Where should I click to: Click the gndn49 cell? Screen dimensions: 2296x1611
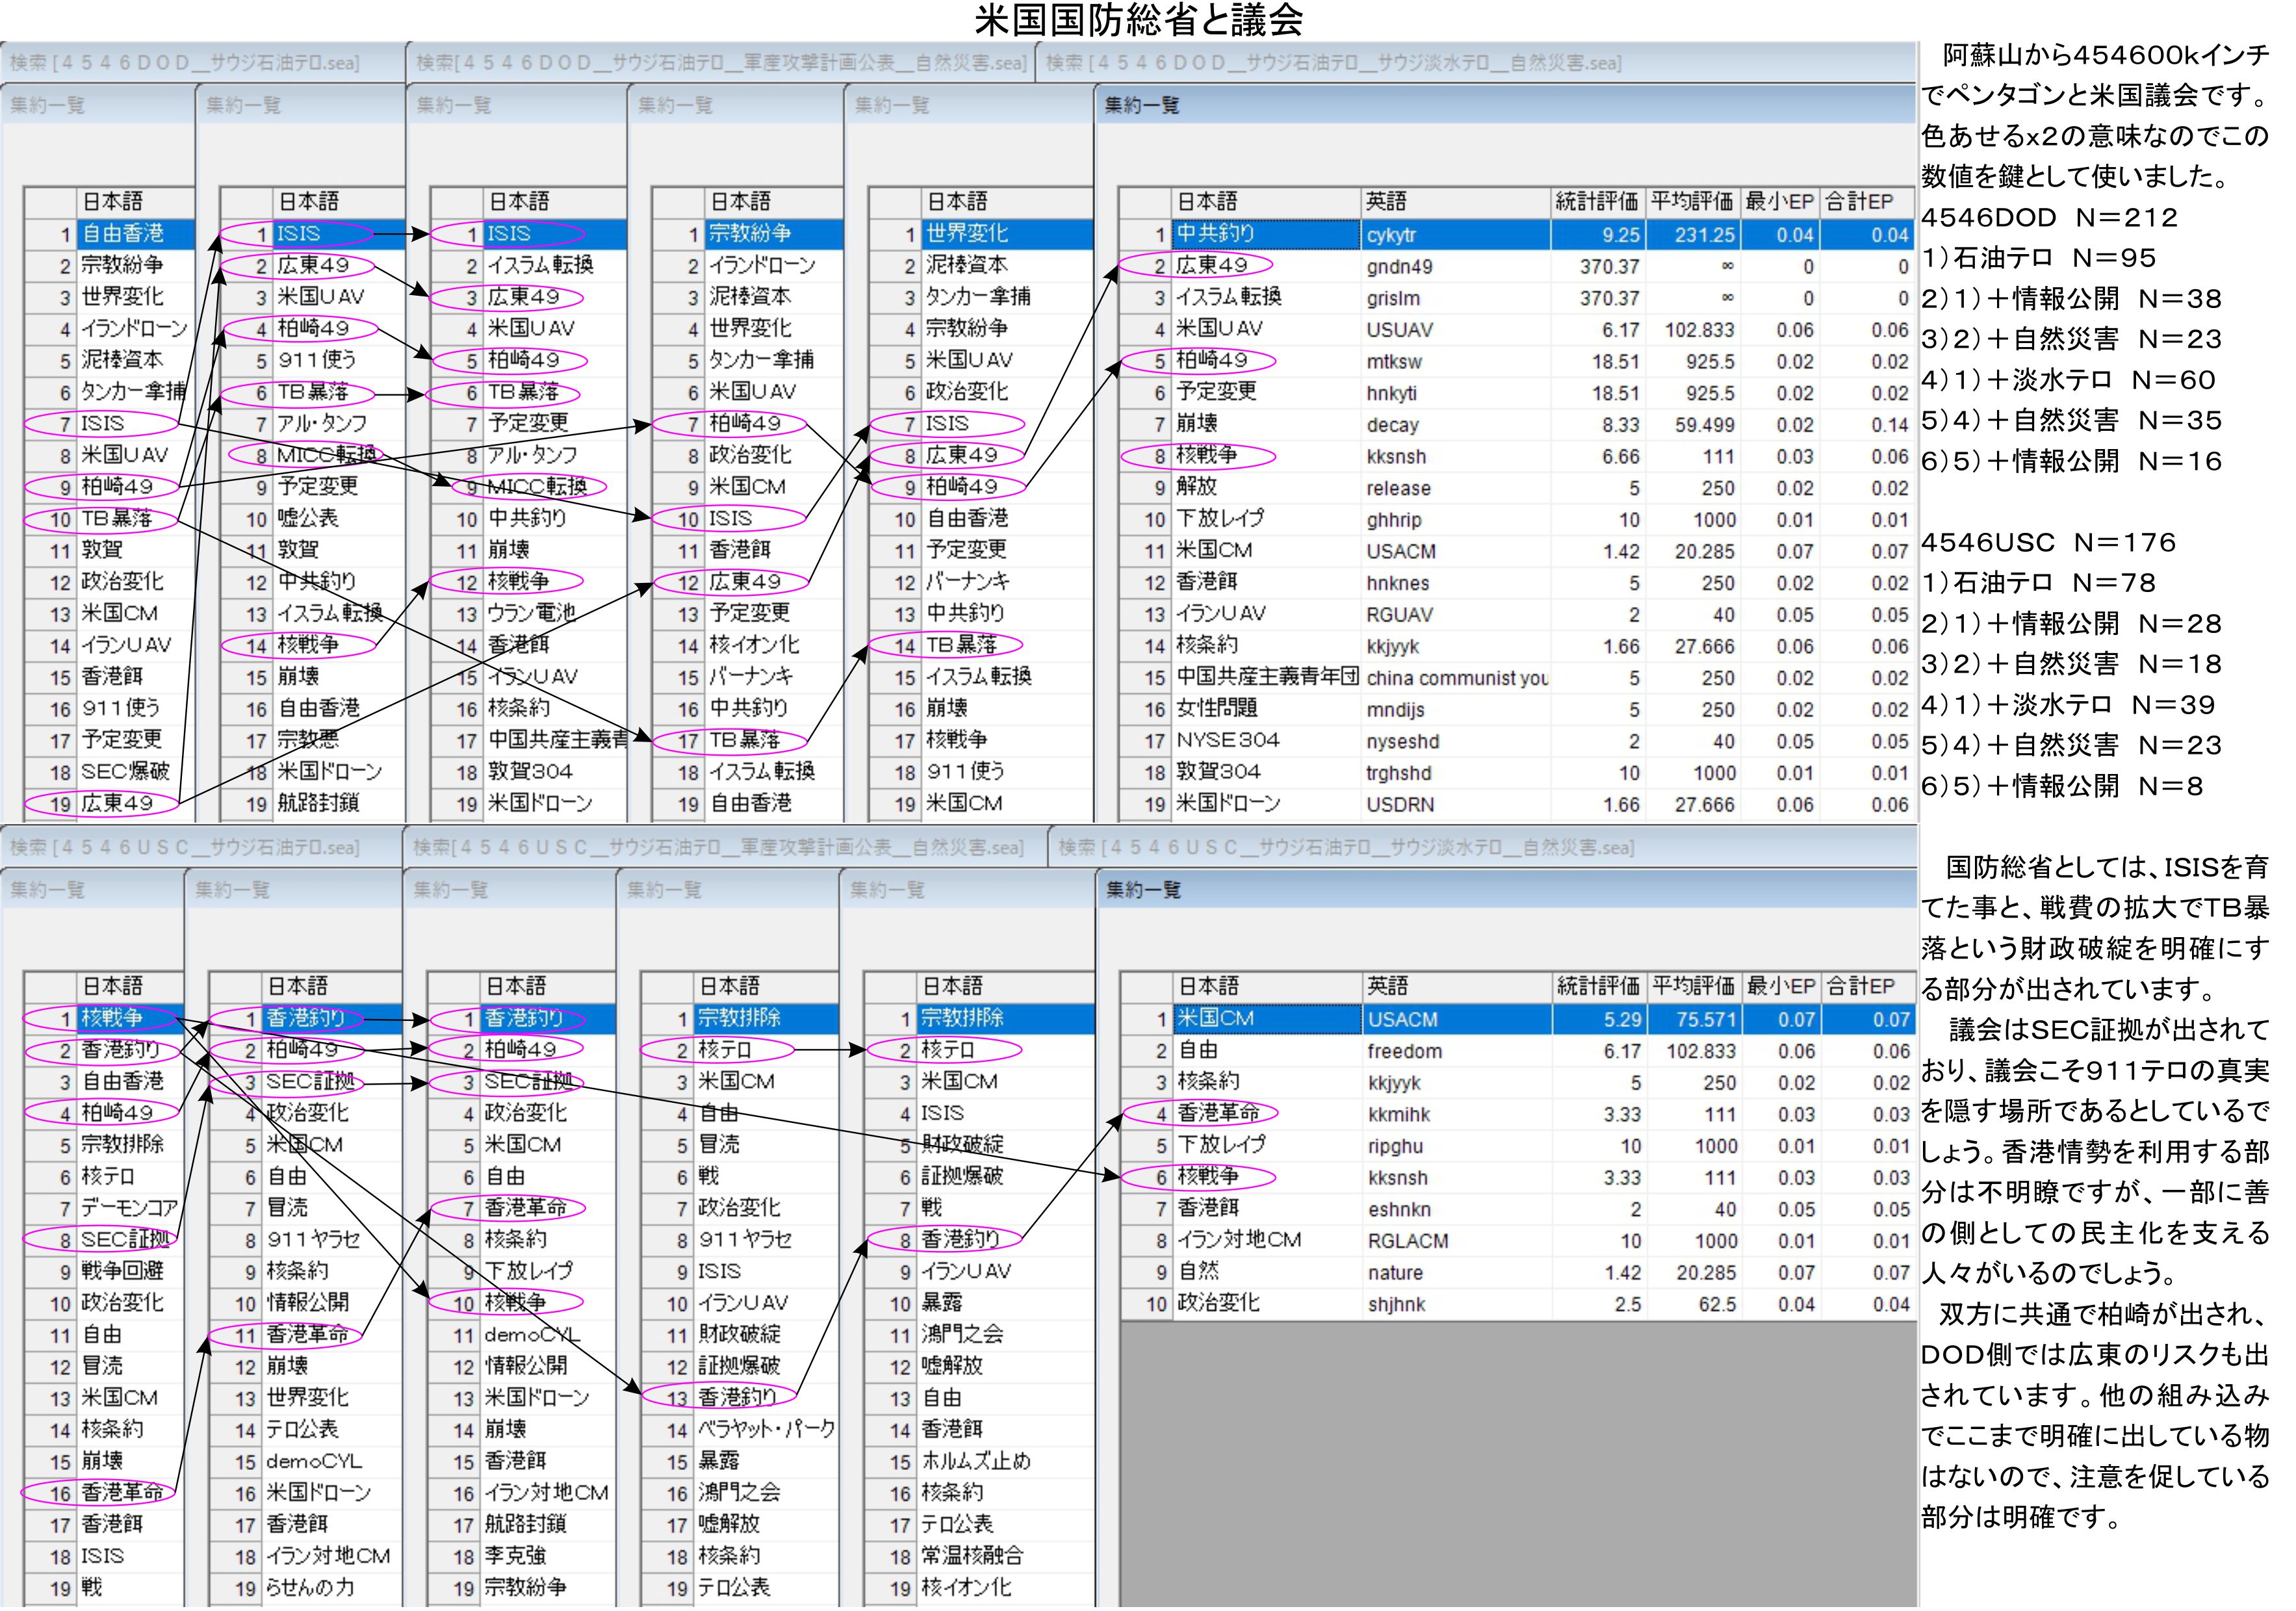[x=1399, y=267]
